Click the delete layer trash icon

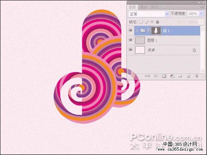click(197, 76)
